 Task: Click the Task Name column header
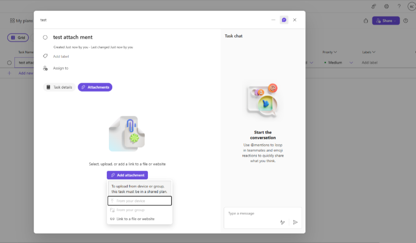(x=26, y=52)
